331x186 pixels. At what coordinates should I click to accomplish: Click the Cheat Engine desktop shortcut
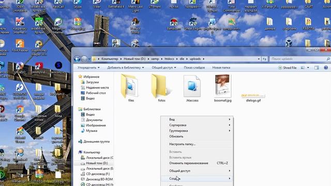click(193, 24)
